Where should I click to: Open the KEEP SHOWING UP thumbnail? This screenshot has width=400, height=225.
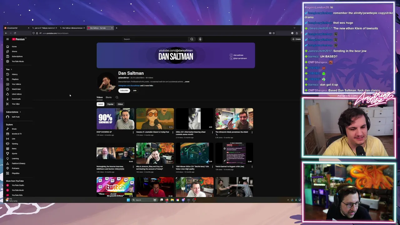tap(115, 119)
